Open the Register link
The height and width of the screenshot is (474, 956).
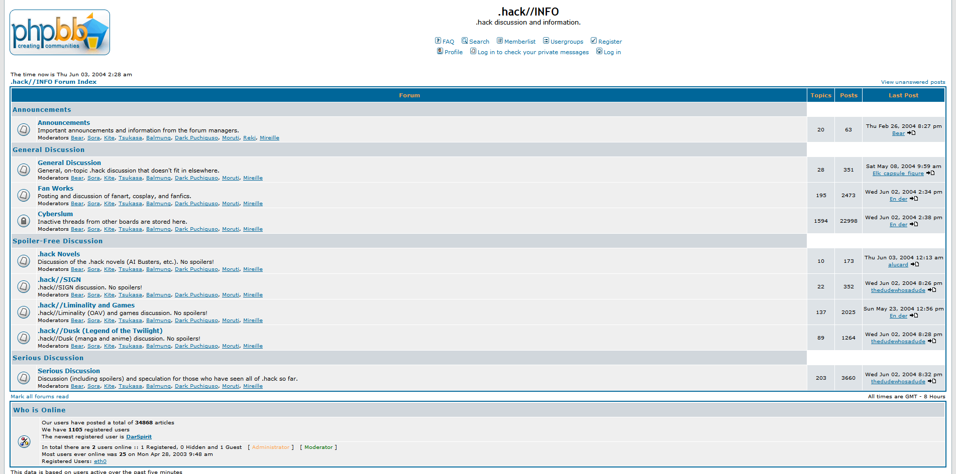click(x=610, y=42)
